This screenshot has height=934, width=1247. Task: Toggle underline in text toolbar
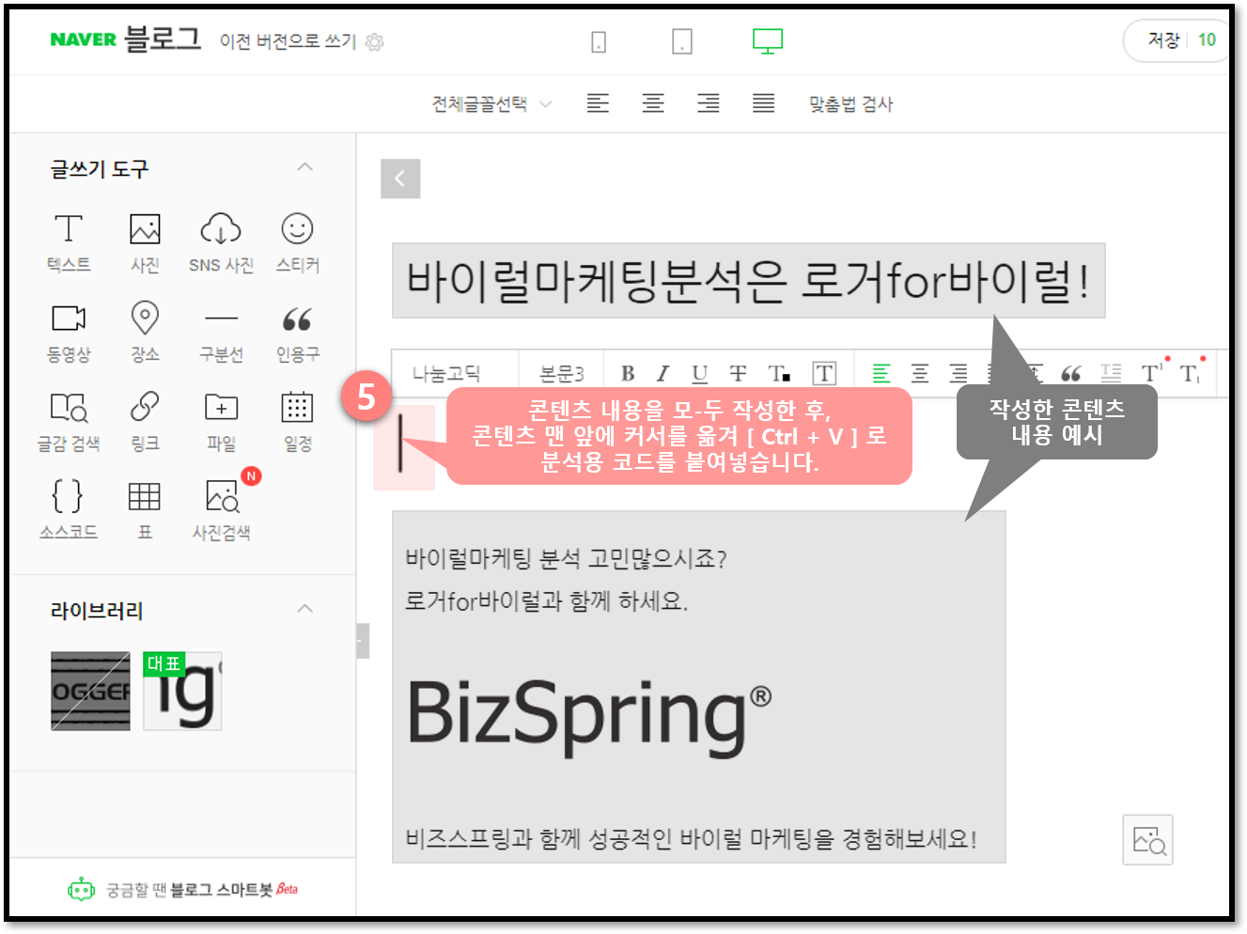point(700,374)
